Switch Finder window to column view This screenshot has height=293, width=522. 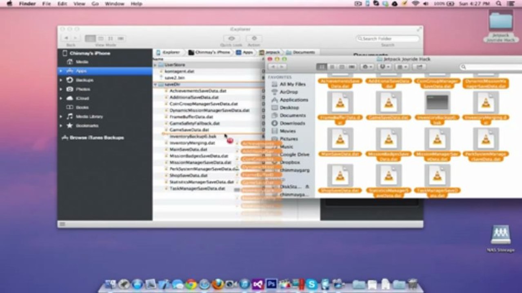click(342, 67)
